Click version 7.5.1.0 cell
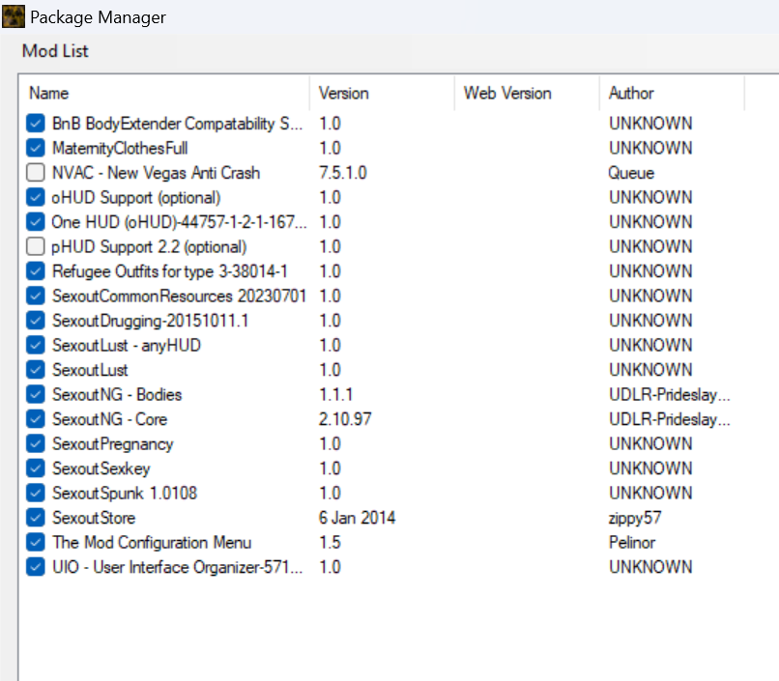 [343, 173]
